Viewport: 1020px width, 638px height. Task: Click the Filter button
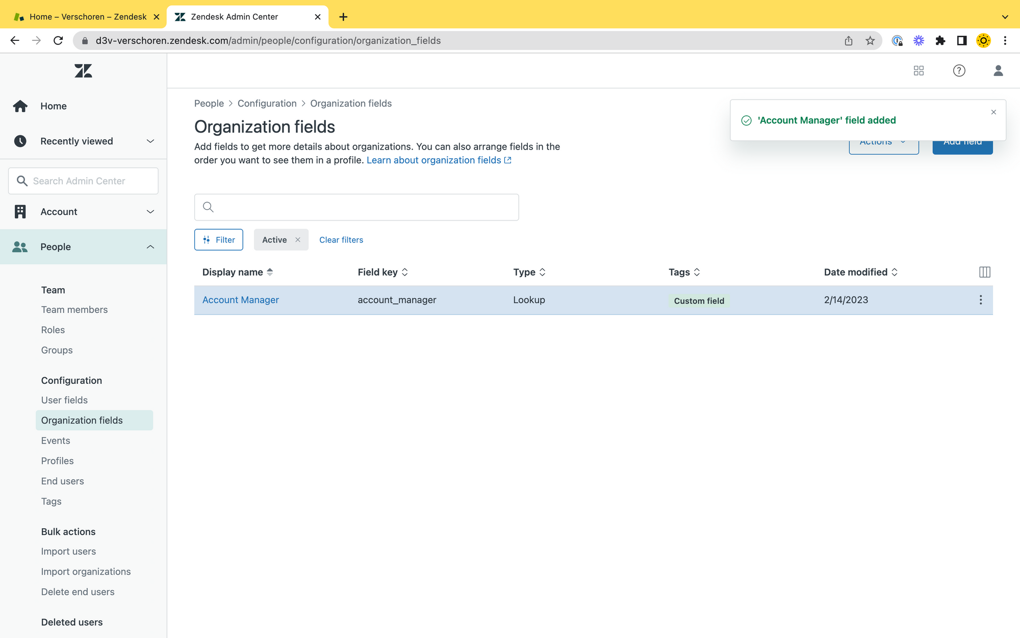[x=219, y=240]
